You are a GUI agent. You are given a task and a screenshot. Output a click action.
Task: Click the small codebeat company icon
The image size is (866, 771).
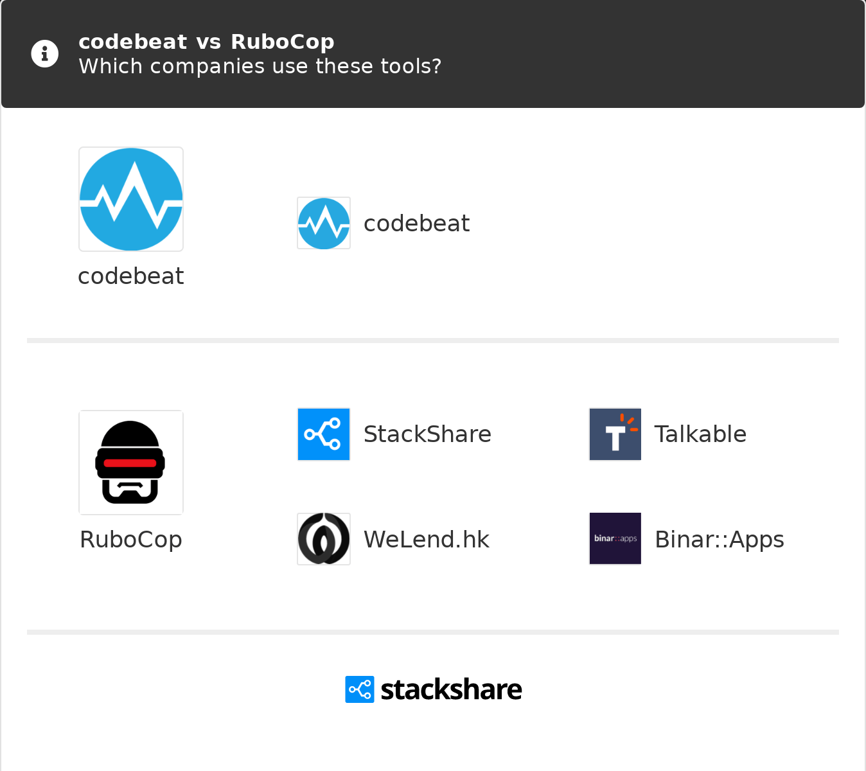coord(324,223)
